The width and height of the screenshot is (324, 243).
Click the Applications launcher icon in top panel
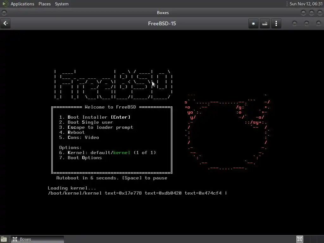5,4
